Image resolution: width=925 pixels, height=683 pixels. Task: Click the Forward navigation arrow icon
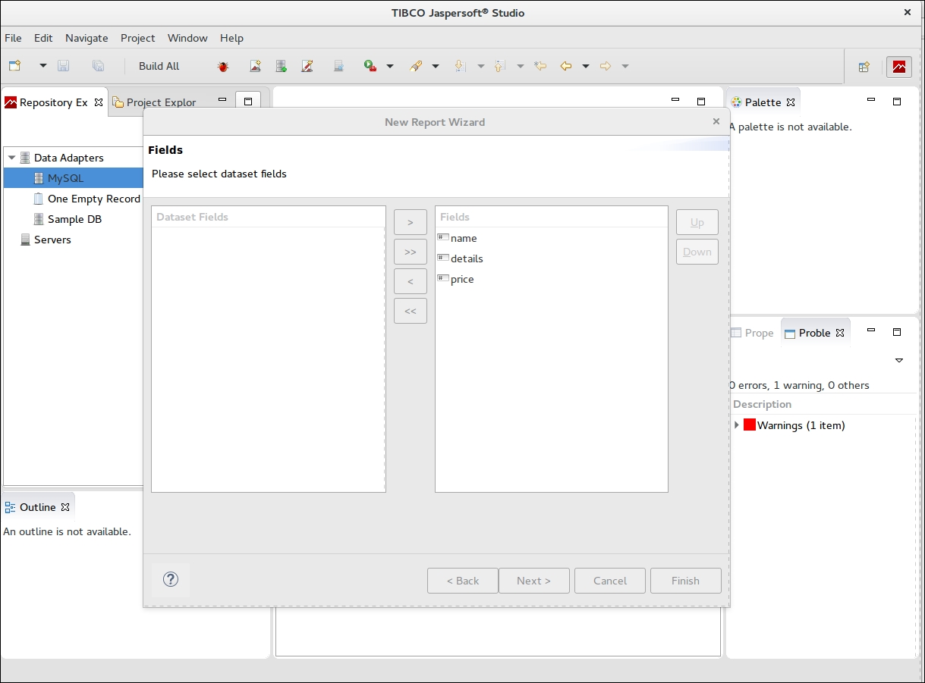pyautogui.click(x=606, y=66)
